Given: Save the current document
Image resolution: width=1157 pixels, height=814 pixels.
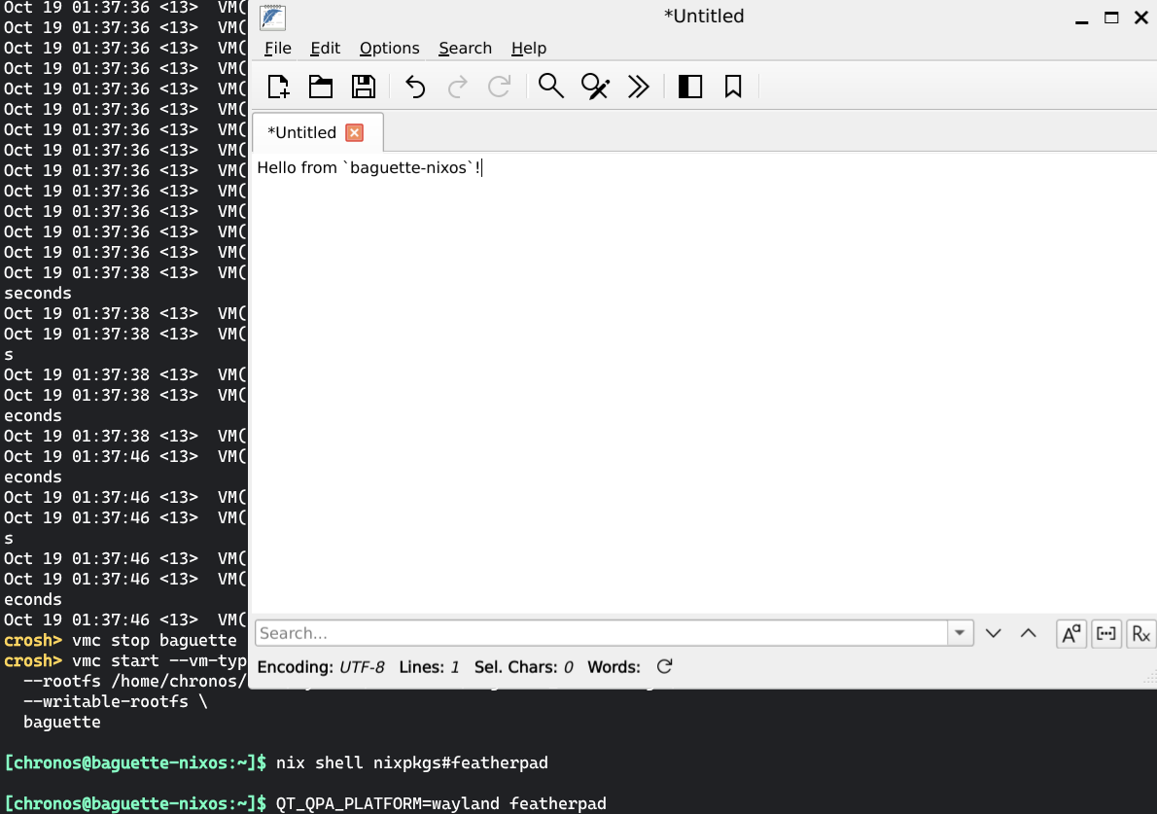Looking at the screenshot, I should pos(364,87).
